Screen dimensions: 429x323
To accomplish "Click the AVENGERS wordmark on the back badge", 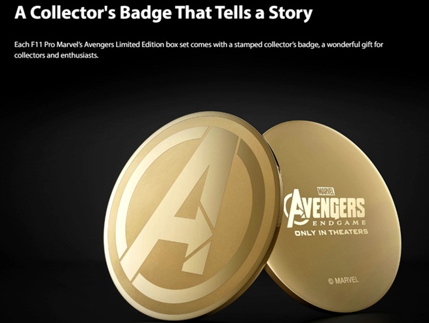I will (x=324, y=209).
